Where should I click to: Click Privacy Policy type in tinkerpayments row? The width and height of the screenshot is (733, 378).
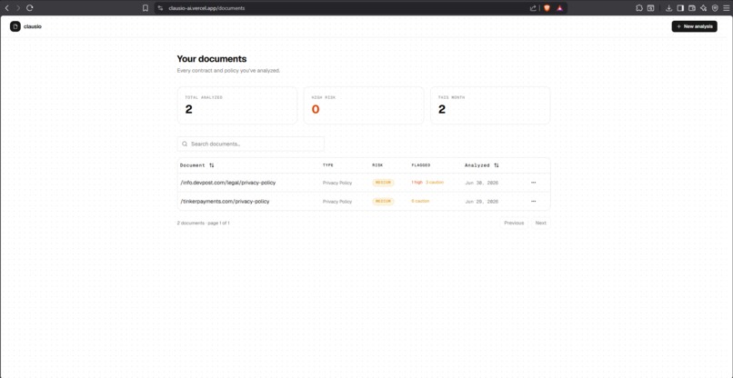click(337, 202)
